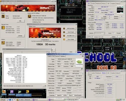
Task: Enable the CUDA checkbox in GPU-Z
Action: point(62,95)
